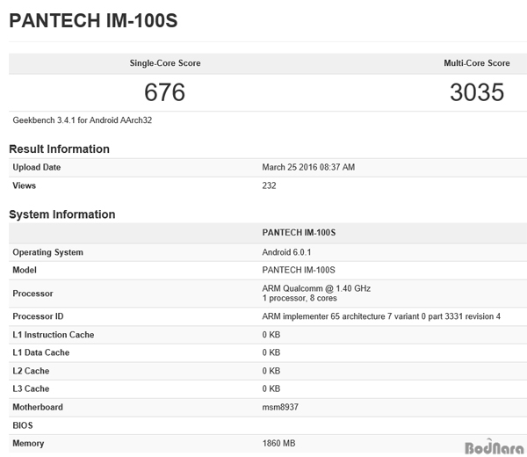The height and width of the screenshot is (457, 527).
Task: Select the Multi-Core Score header
Action: point(477,63)
